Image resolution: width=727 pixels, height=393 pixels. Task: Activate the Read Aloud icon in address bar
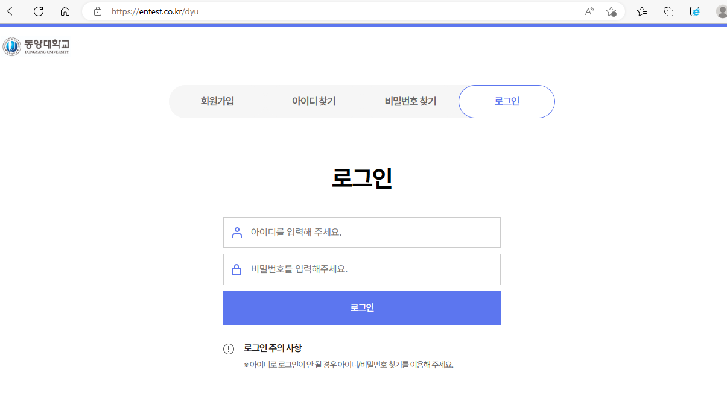(x=589, y=11)
